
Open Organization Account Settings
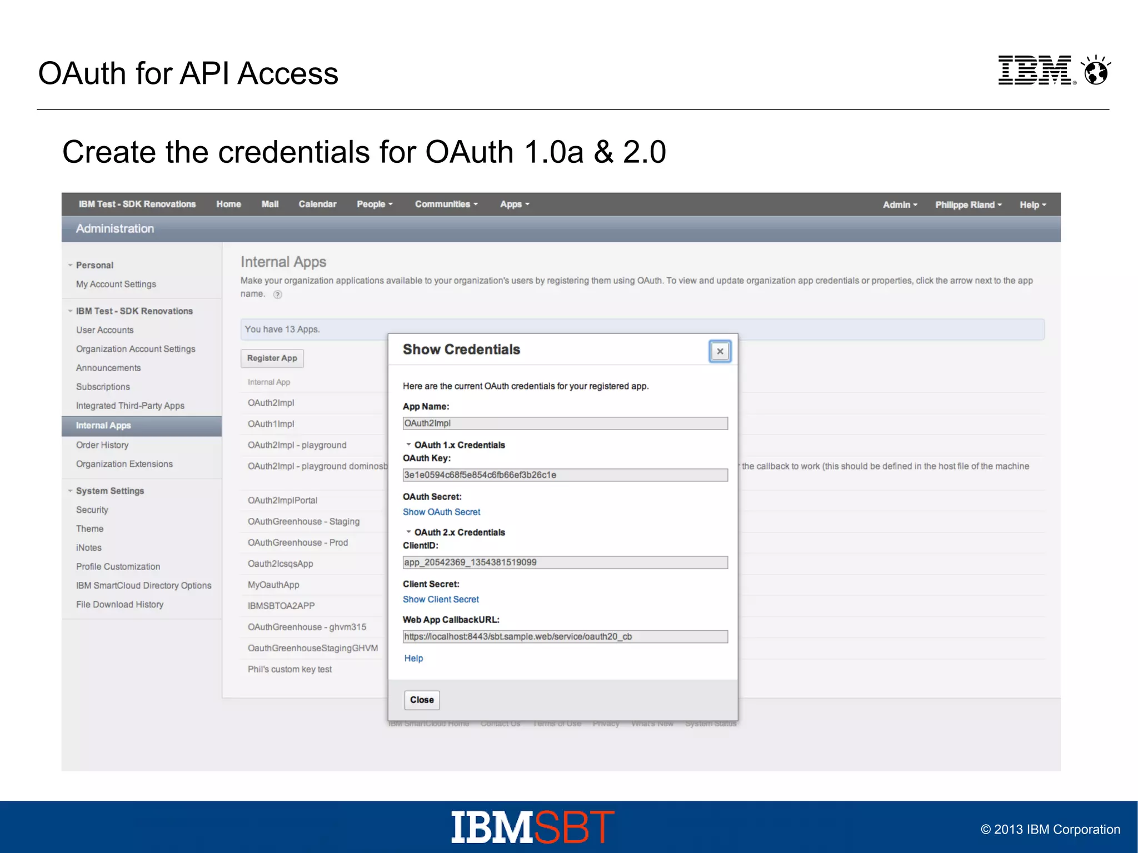click(136, 349)
